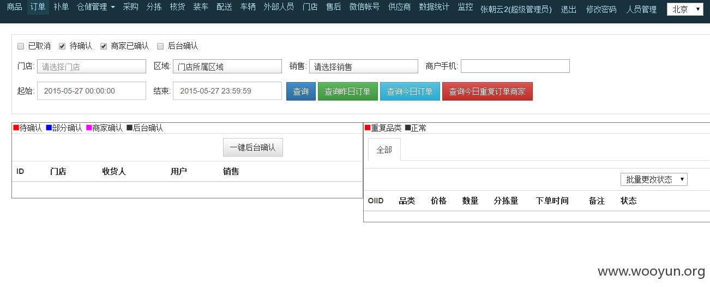Click the blue 部分确认 legend swatch
Image resolution: width=710 pixels, height=287 pixels.
[x=49, y=128]
